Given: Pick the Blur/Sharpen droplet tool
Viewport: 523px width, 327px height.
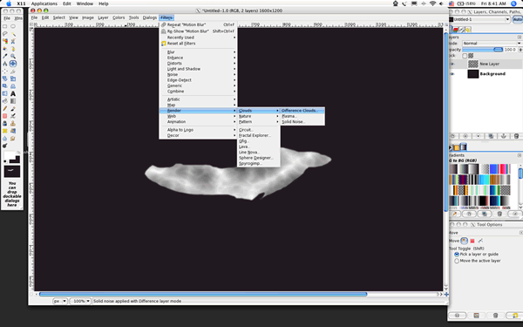Looking at the screenshot, I should point(5,138).
